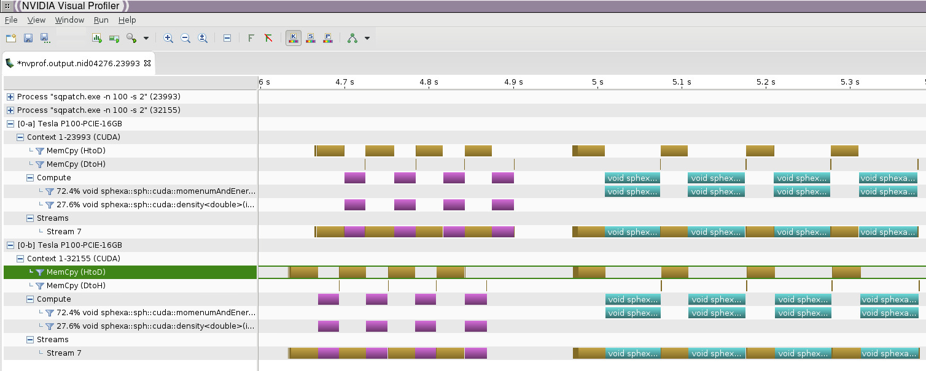Image resolution: width=926 pixels, height=371 pixels.
Task: Click the magnifier run-configuration icon
Action: 131,38
